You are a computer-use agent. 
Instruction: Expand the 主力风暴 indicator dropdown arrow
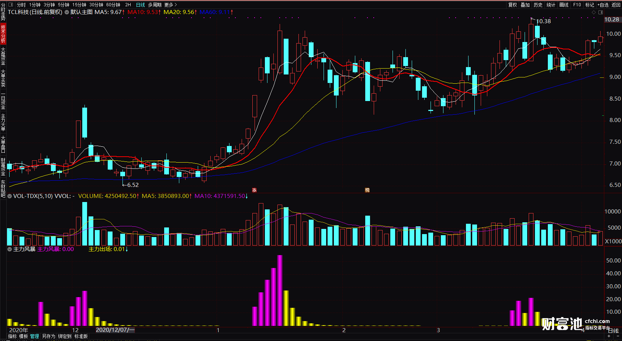pyautogui.click(x=10, y=249)
